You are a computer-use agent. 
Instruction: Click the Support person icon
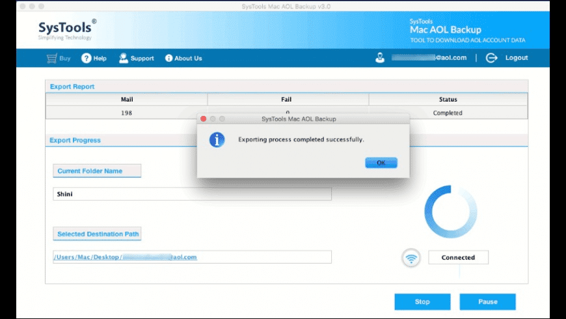[x=124, y=58]
